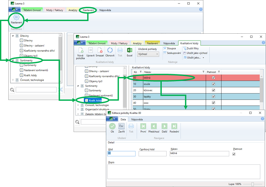Screen dimensions: 266x187
Task: Uncheck Platnost for the běžná row
Action: click(x=213, y=78)
